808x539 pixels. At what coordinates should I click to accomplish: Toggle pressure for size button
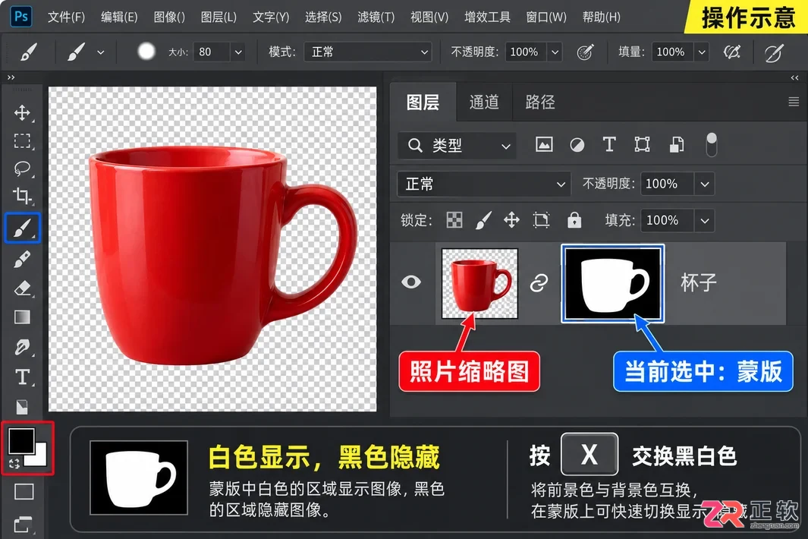[773, 52]
